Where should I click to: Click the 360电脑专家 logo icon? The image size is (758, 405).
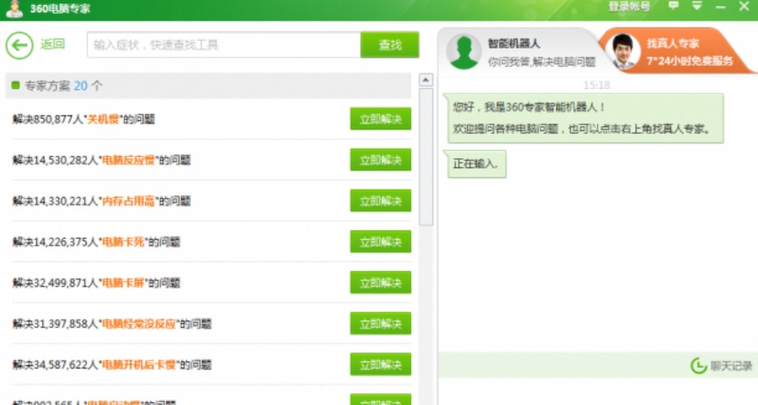tap(15, 9)
